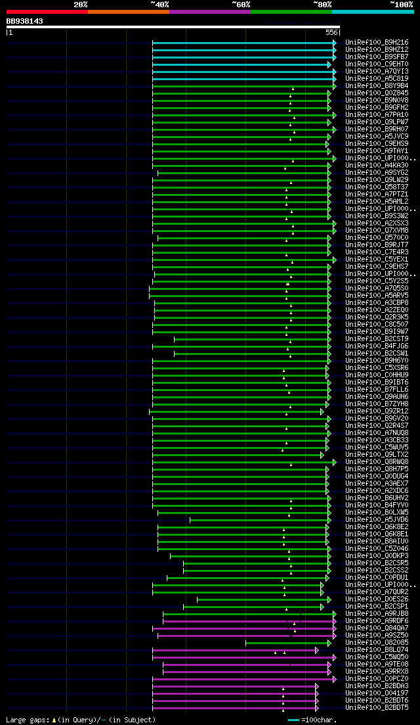Screen dimensions: 420x725
Task: Click the UniRef100_Q84QA7 hit
Action: click(377, 628)
